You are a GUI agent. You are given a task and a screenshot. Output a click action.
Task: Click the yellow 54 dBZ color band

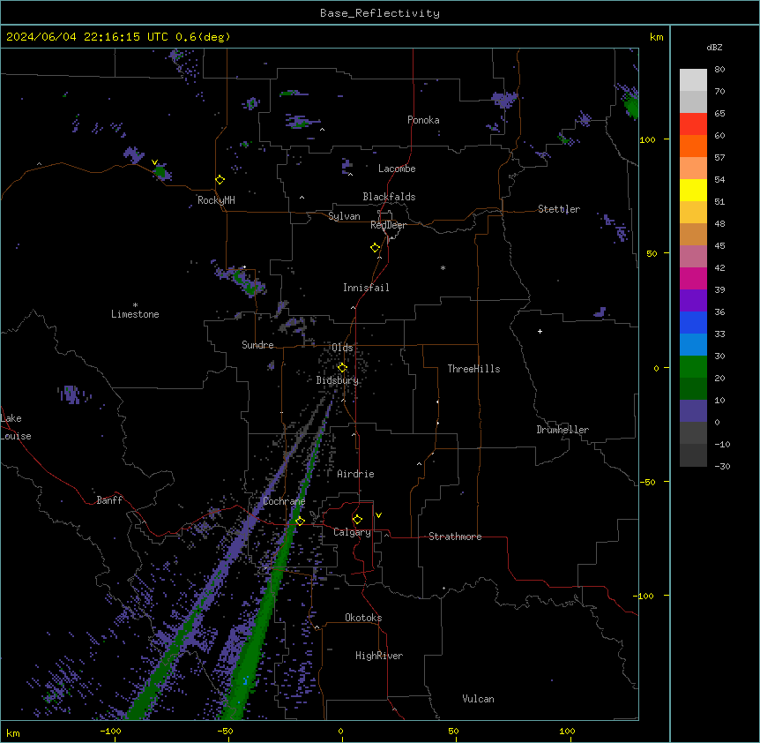[x=693, y=190]
